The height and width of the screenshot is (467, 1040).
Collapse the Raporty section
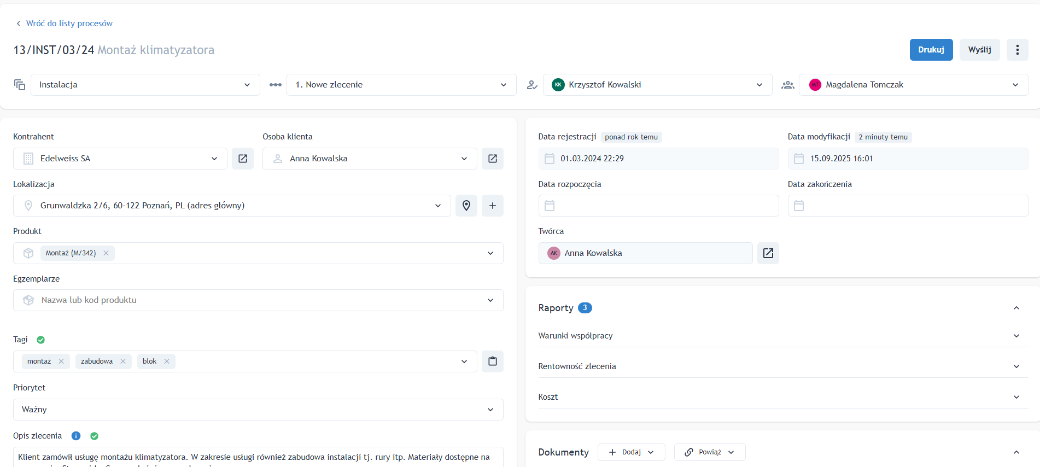pos(1016,308)
